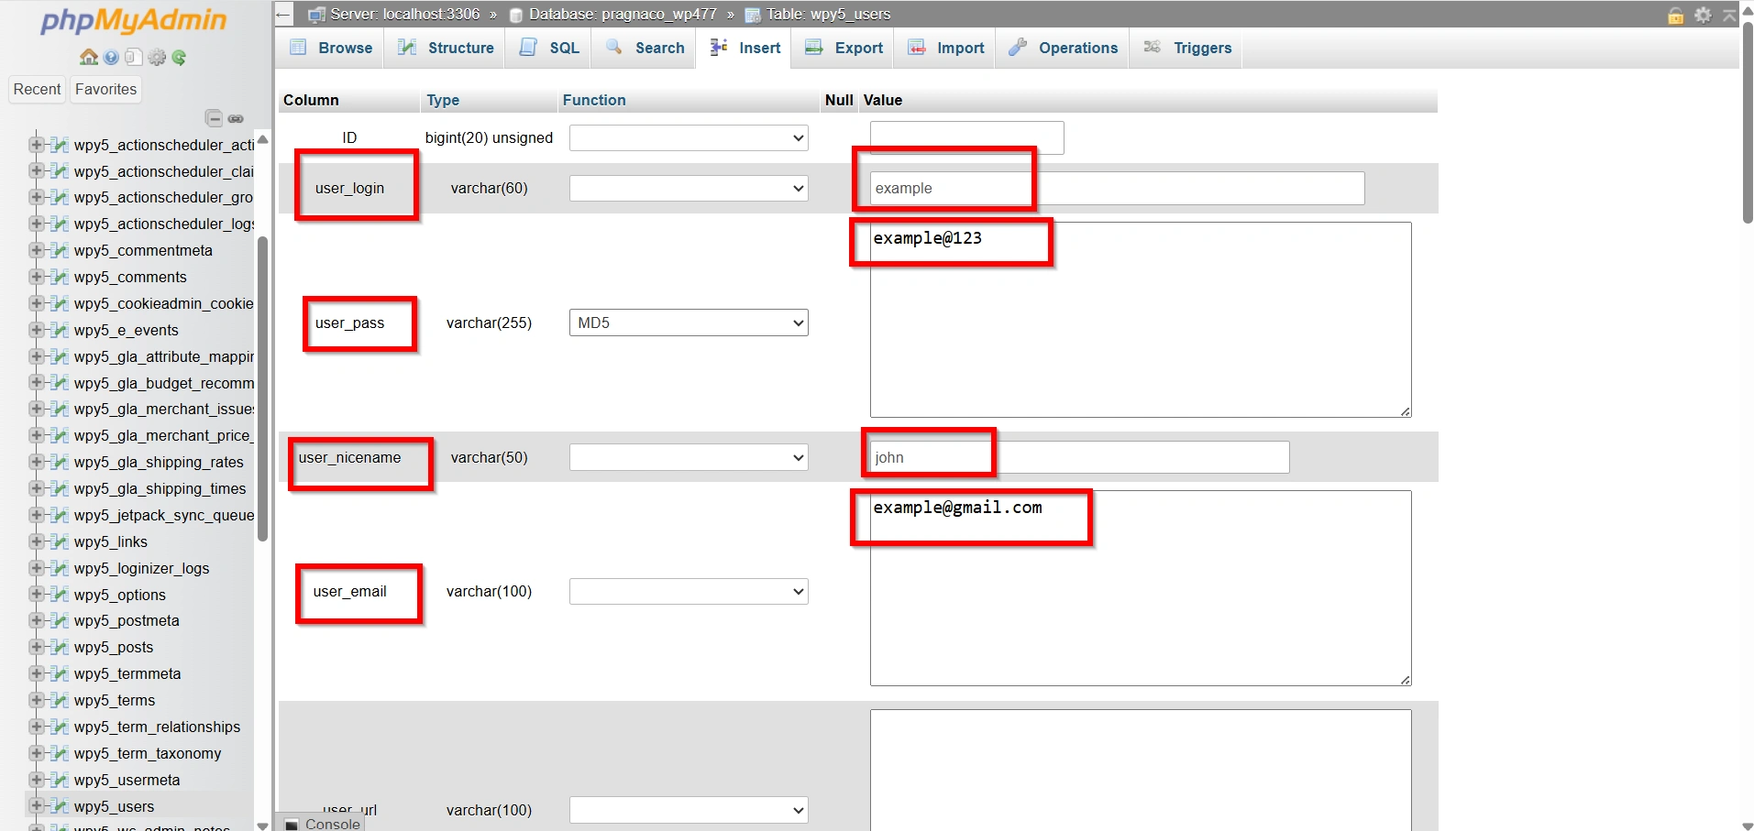
Task: Click the Function column header
Action: [x=594, y=100]
